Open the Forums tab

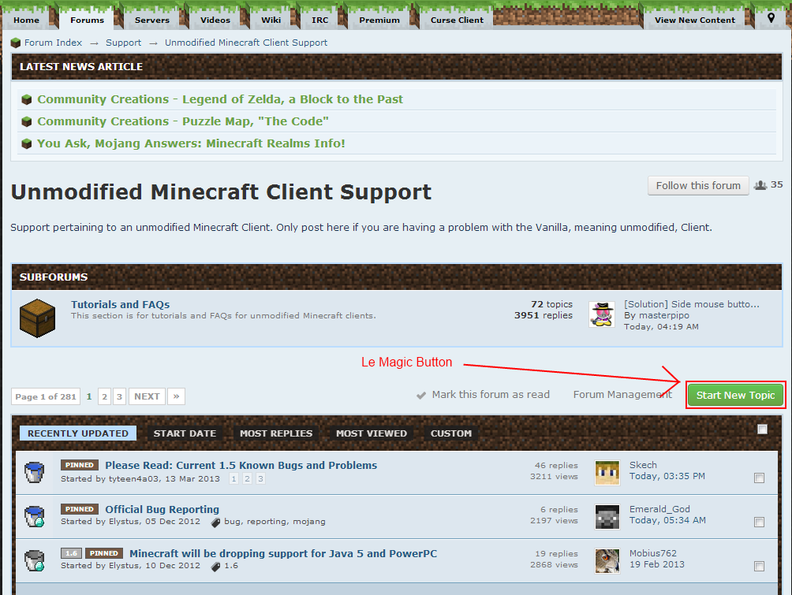[87, 20]
